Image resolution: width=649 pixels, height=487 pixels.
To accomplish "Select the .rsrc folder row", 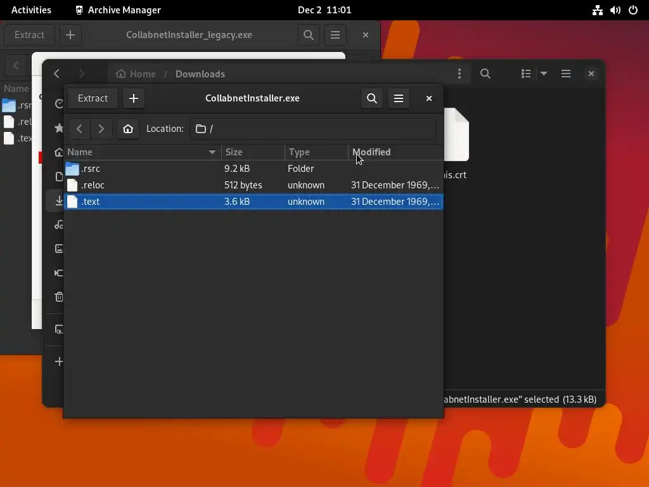I will pos(254,169).
